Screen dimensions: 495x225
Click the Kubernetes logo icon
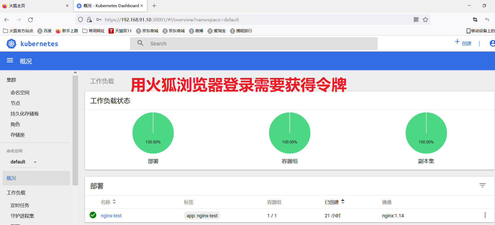(x=11, y=44)
